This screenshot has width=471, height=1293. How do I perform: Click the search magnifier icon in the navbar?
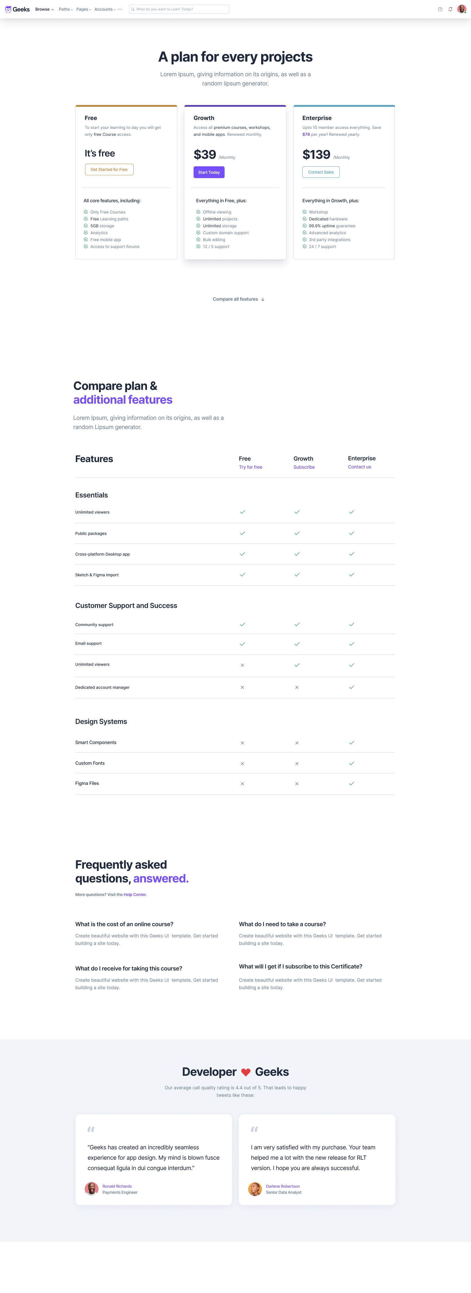pos(133,9)
